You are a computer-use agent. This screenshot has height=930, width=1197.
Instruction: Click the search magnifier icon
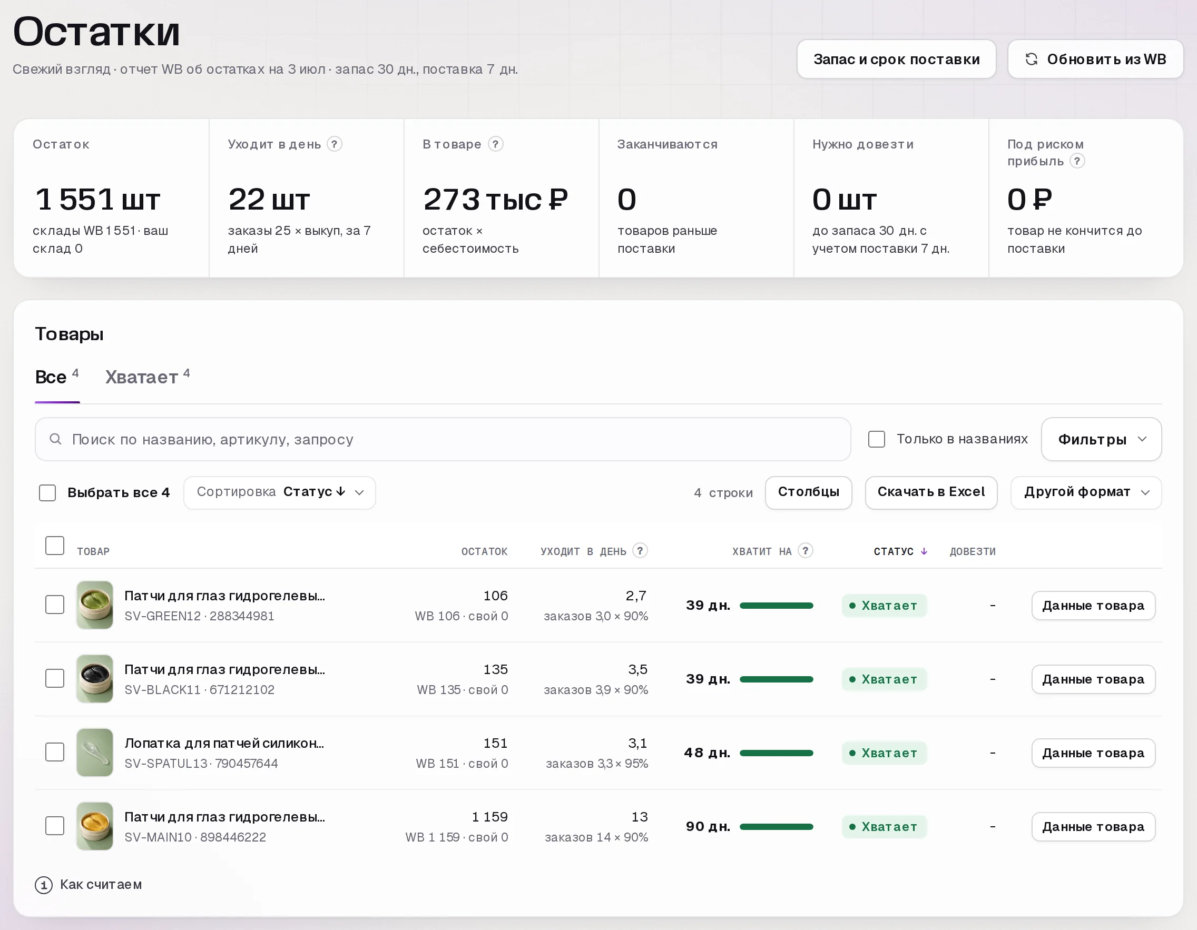(55, 439)
